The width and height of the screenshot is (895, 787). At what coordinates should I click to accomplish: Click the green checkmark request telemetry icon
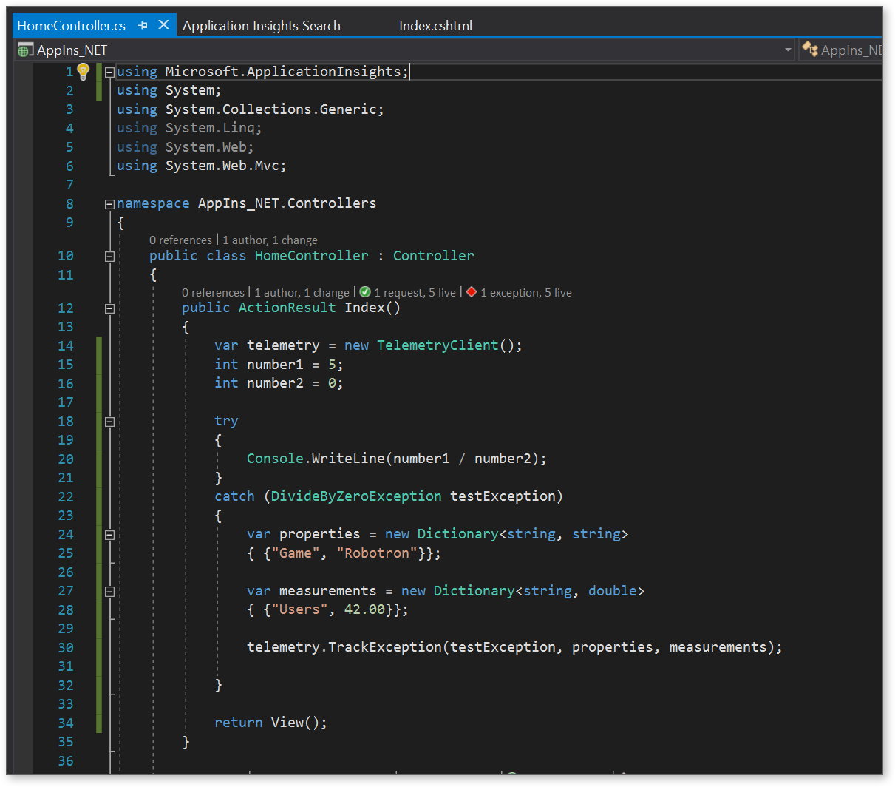(x=364, y=292)
